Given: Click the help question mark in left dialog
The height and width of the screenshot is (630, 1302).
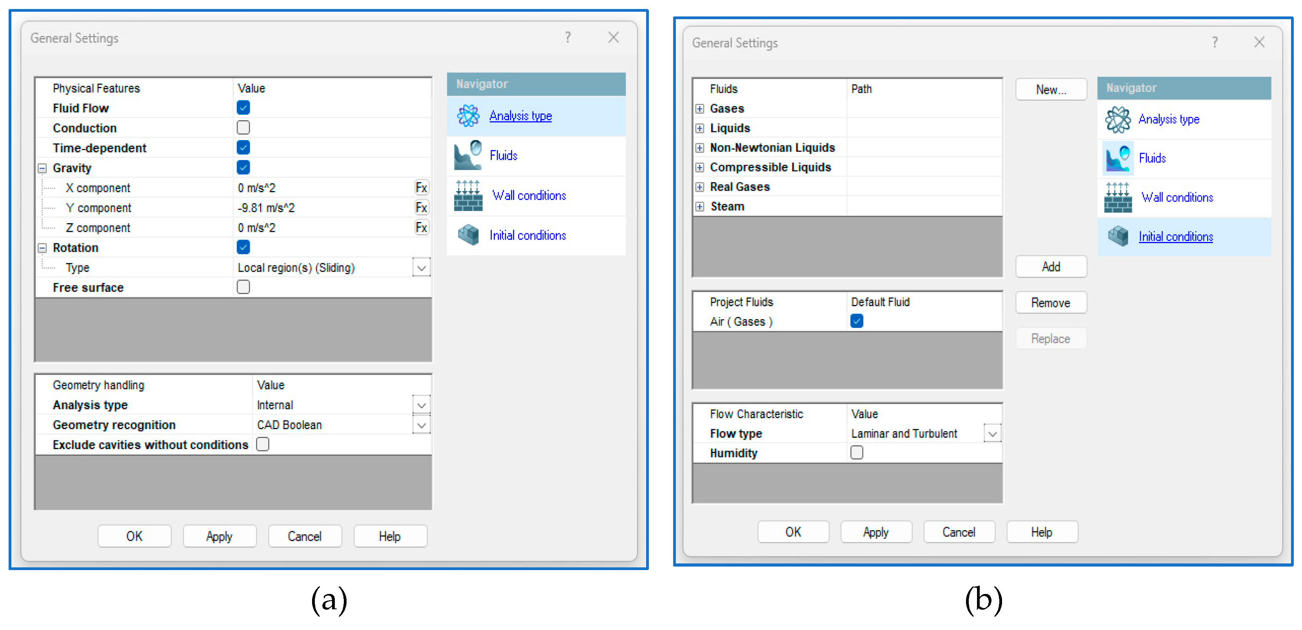Looking at the screenshot, I should 568,37.
